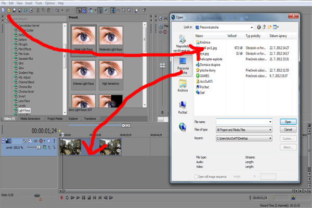Image resolution: width=312 pixels, height=208 pixels.
Task: Open the Auto Ripple mode dropdown arrow
Action: click(x=95, y=10)
